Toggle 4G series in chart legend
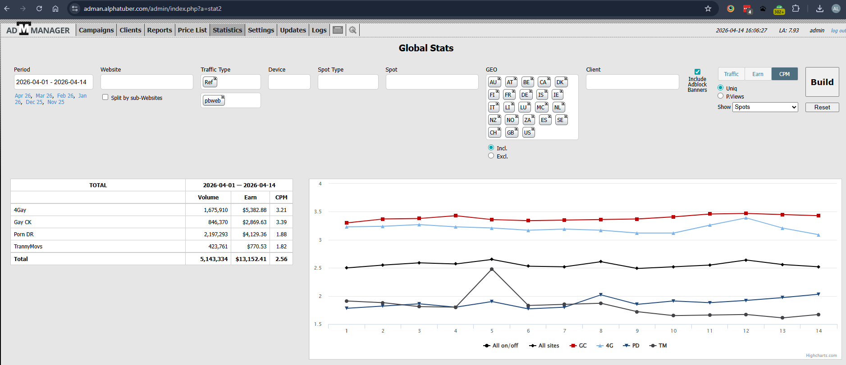This screenshot has height=365, width=846. [x=605, y=346]
